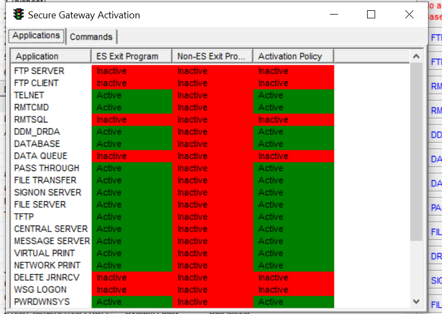Viewport: 442px width, 314px height.
Task: Click the Activation Policy column header
Action: (x=293, y=56)
